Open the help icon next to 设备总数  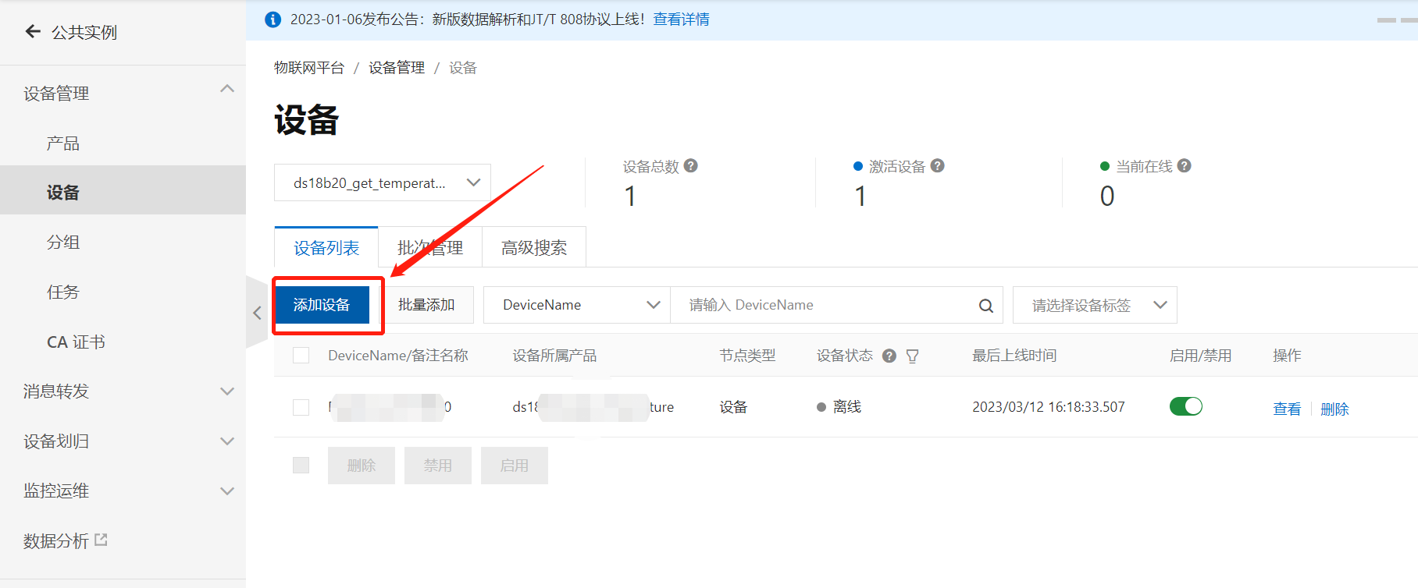click(690, 165)
